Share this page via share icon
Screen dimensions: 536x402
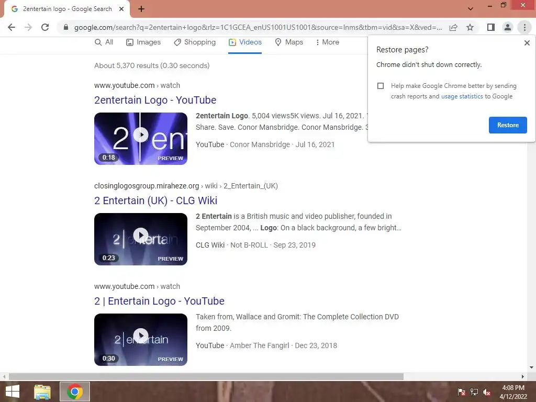coord(453,27)
